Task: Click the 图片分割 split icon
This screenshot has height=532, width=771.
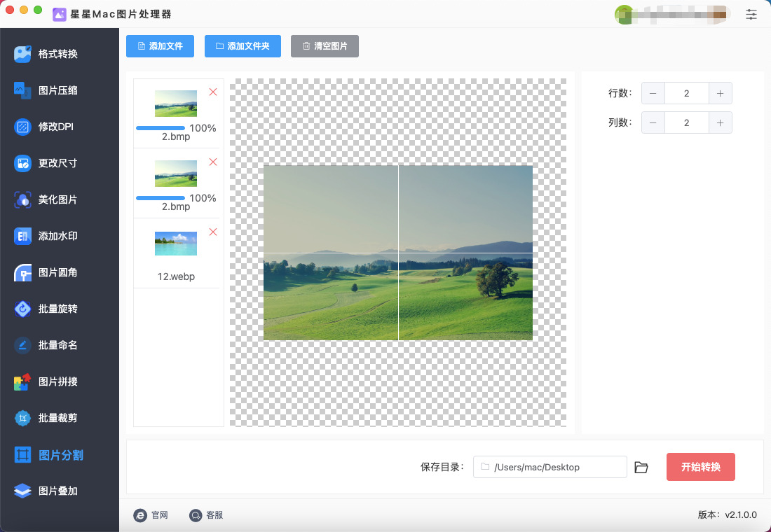Action: coord(22,455)
